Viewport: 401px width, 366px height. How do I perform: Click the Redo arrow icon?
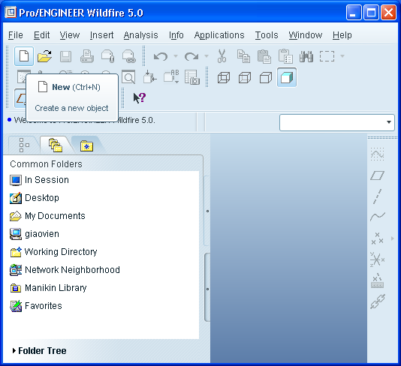point(191,56)
